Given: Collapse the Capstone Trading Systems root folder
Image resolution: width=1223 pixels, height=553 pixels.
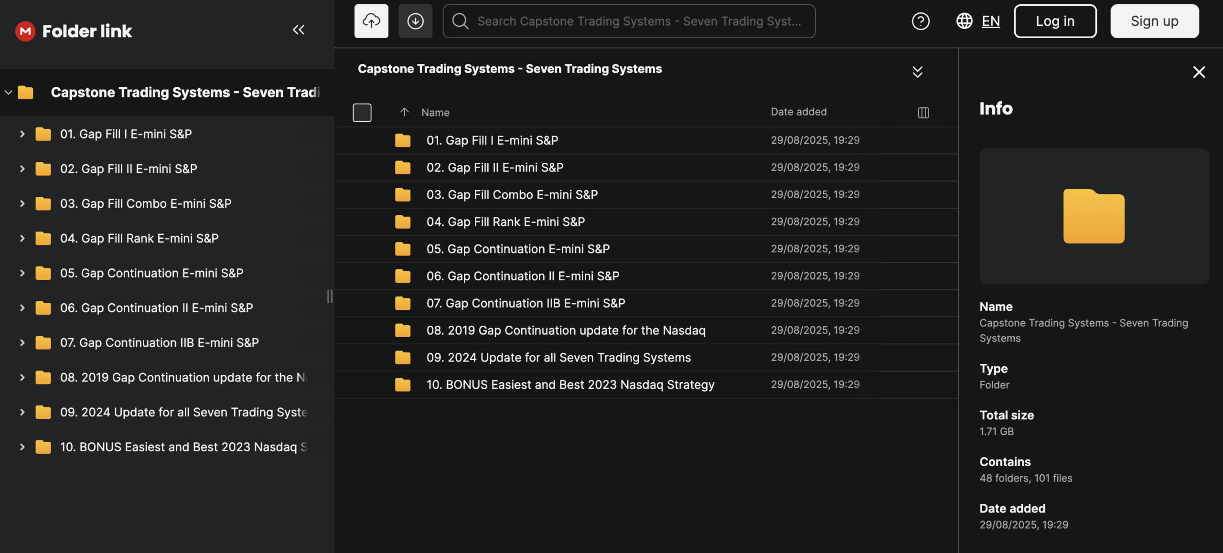Looking at the screenshot, I should coord(9,92).
